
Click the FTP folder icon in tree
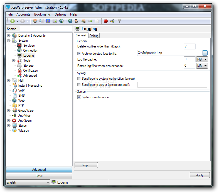[14, 106]
